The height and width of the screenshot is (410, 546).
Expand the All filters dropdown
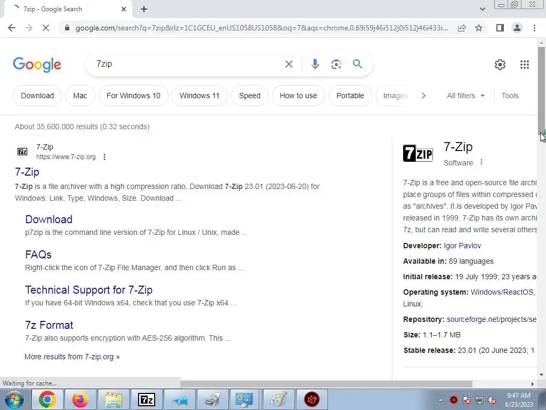pos(465,96)
